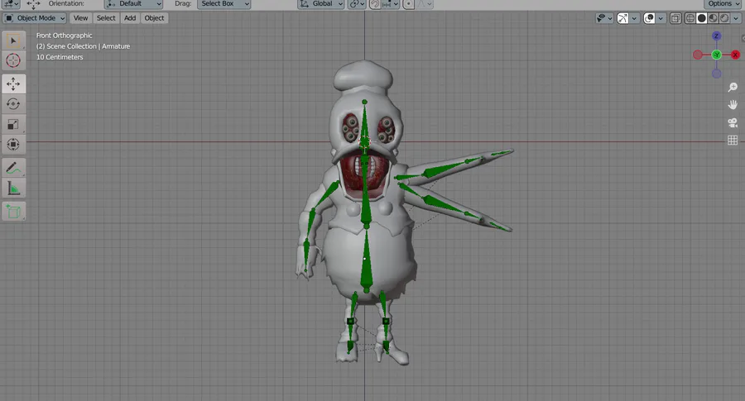Toggle proportional editing button
Screen dimensions: 745x401
tap(409, 4)
